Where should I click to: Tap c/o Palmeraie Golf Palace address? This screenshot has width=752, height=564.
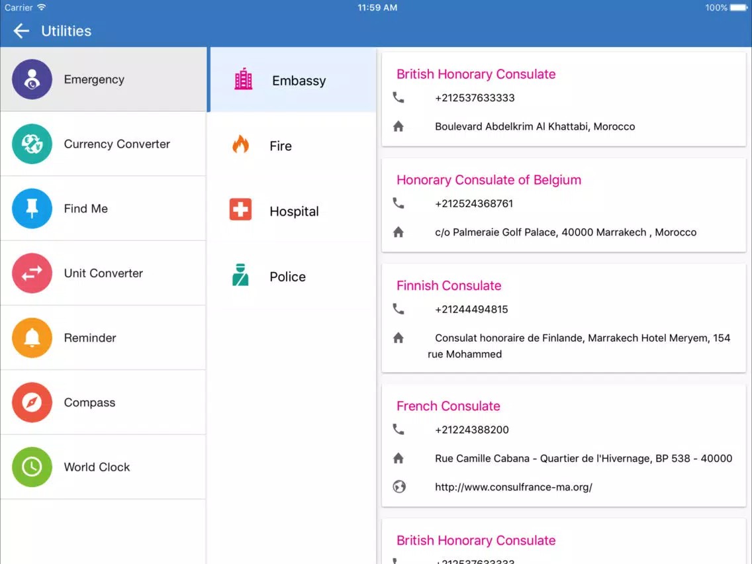[565, 232]
